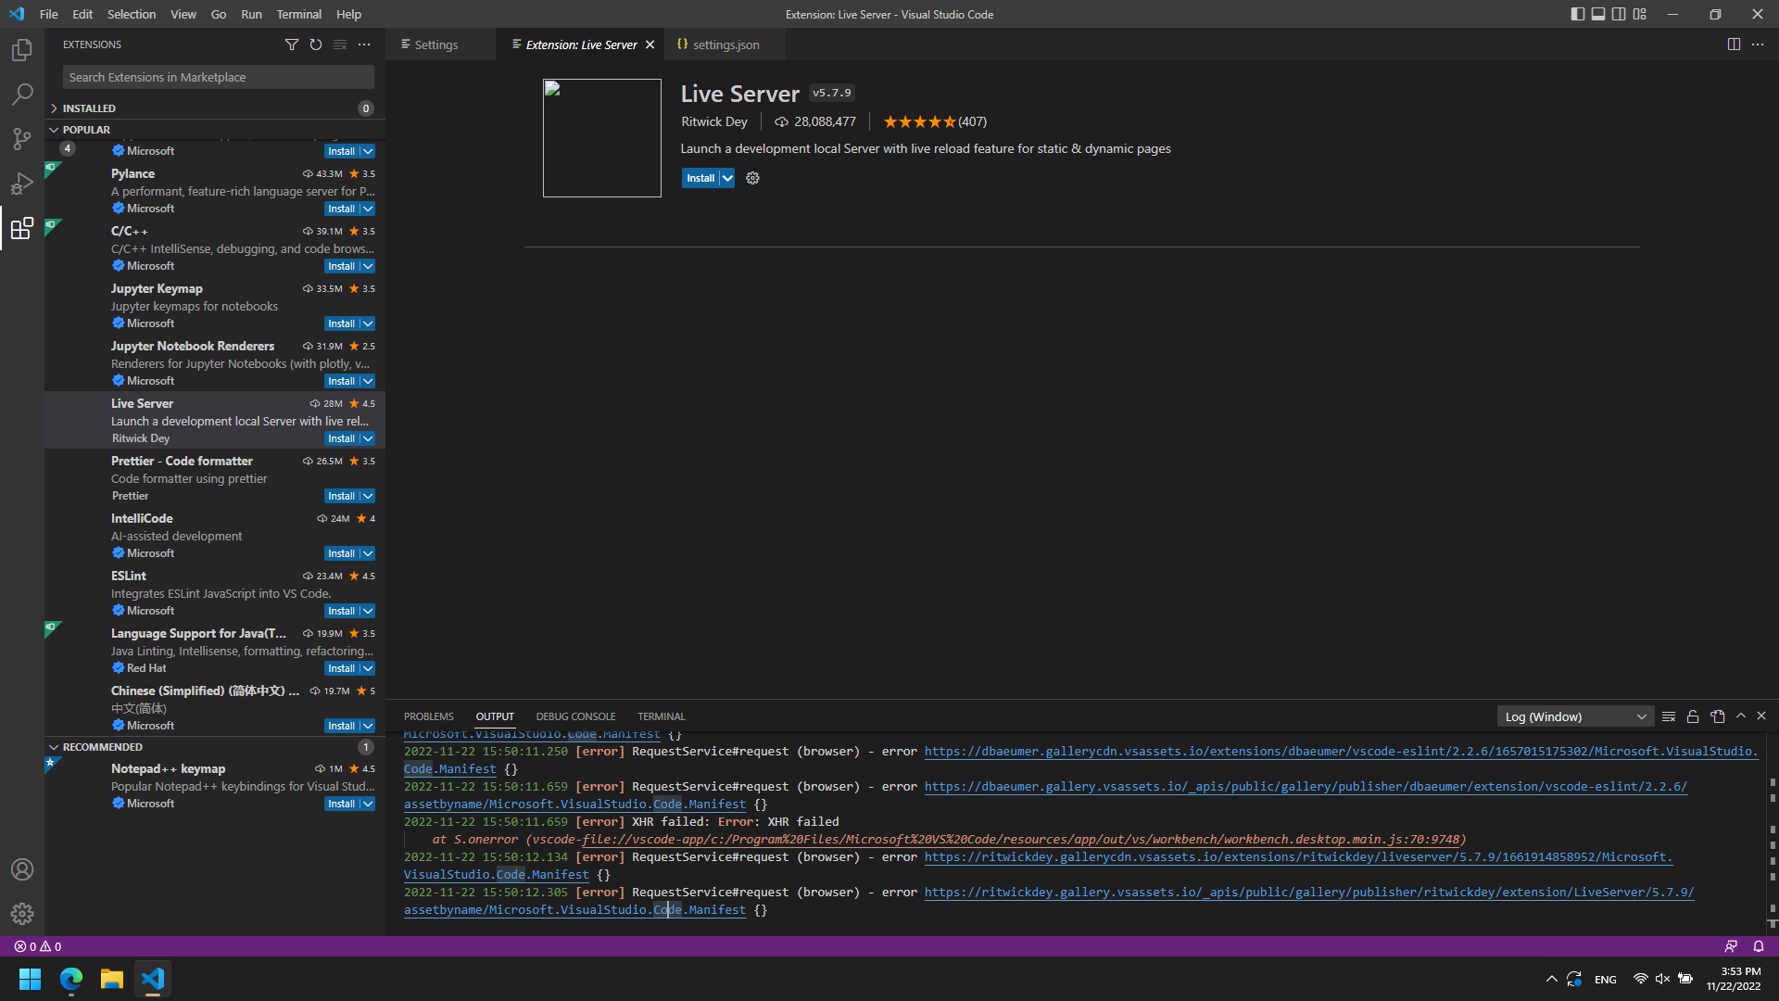Screen dimensions: 1779x1001
Task: Toggle auto-scroll lock in Output panel
Action: (1693, 716)
